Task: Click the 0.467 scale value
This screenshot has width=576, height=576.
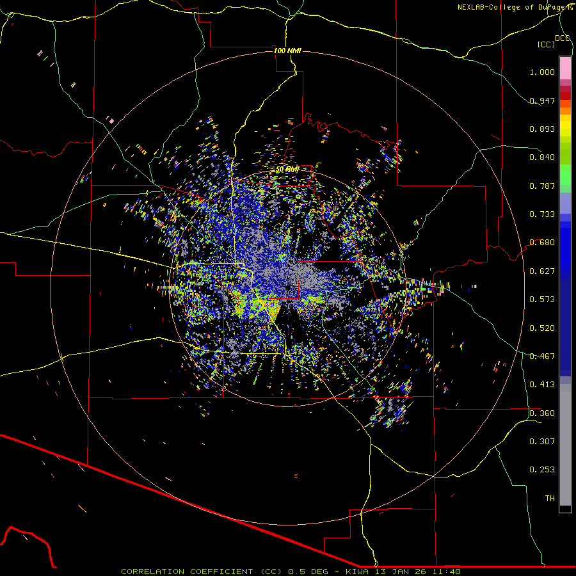Action: (x=542, y=356)
